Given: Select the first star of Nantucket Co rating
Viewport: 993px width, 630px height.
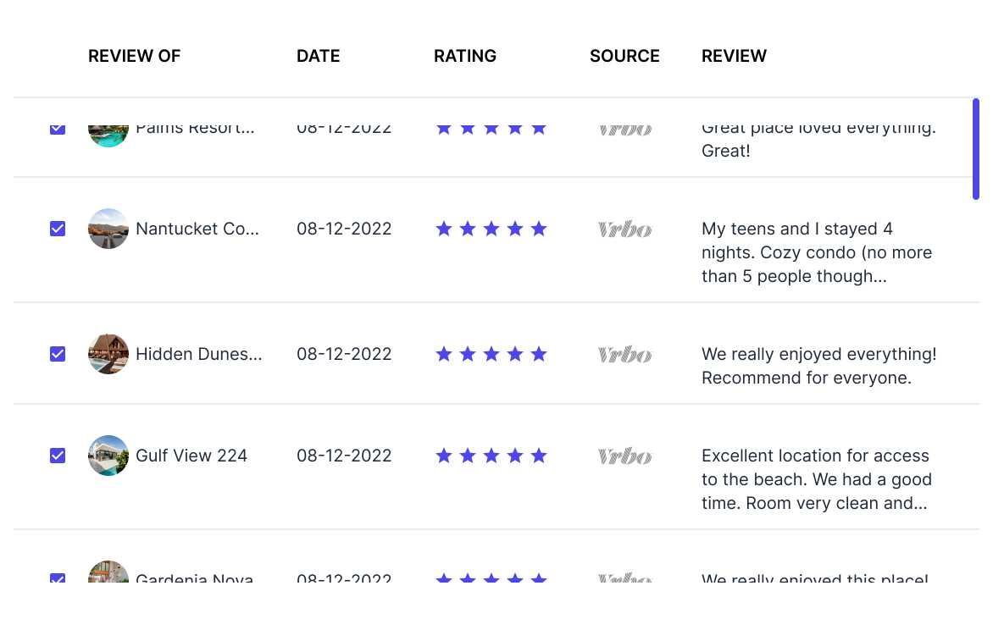Looking at the screenshot, I should coord(444,229).
